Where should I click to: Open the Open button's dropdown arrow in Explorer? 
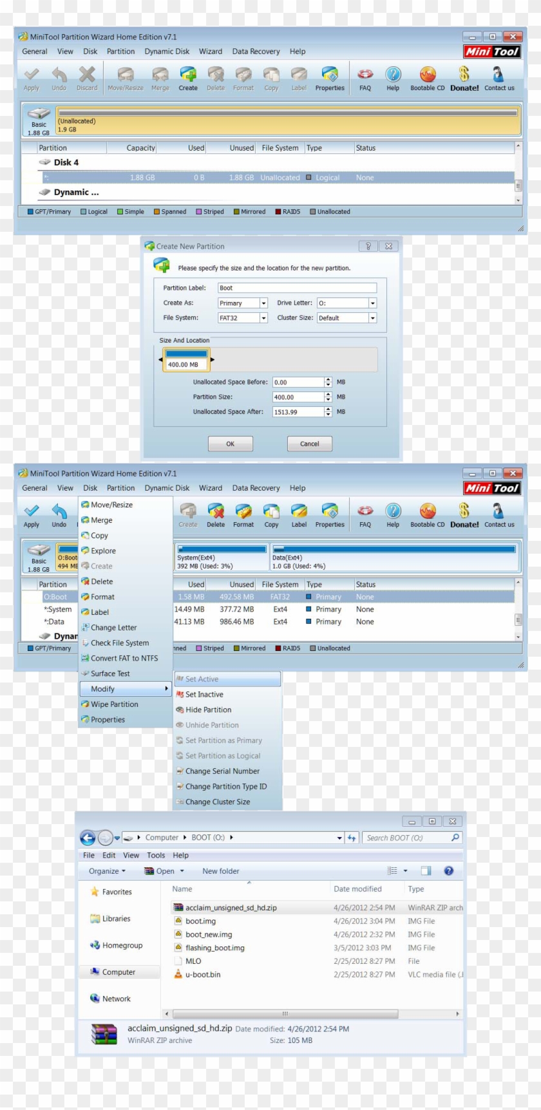click(182, 870)
